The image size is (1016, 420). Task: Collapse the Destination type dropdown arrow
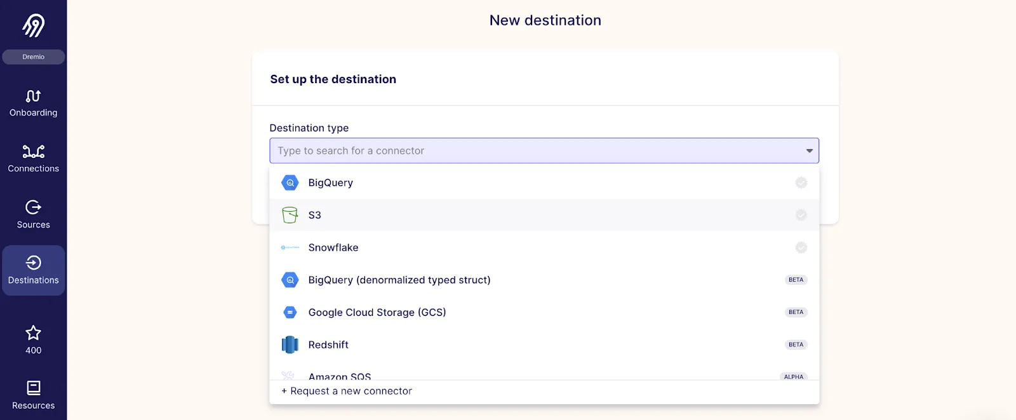pyautogui.click(x=809, y=151)
